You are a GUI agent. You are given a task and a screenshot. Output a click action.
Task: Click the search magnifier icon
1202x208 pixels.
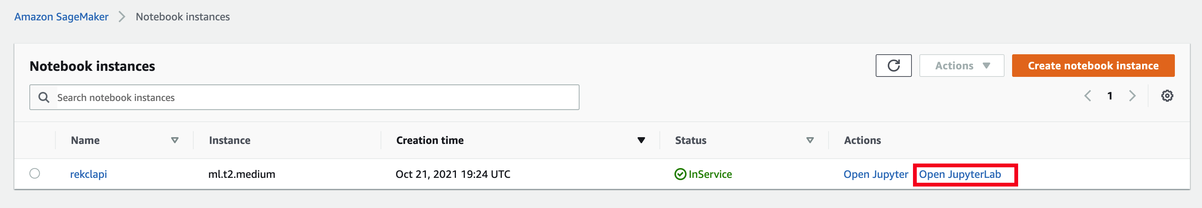[44, 97]
